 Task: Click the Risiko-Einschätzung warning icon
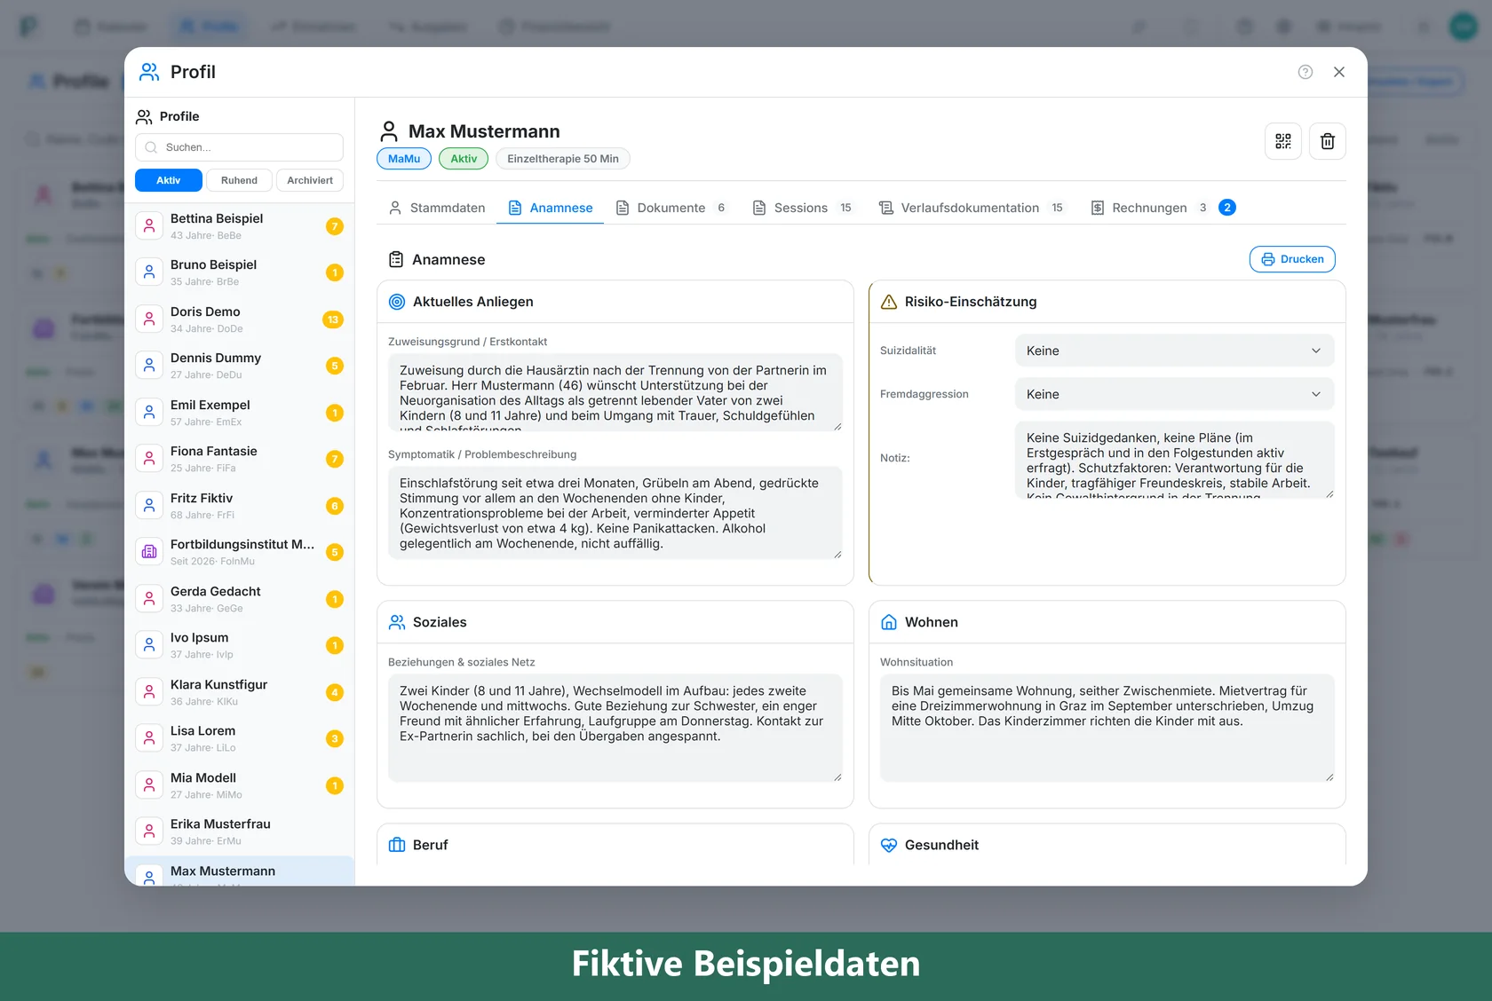click(888, 302)
